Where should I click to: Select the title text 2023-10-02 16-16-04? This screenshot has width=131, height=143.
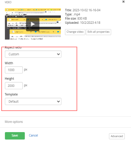(86, 10)
